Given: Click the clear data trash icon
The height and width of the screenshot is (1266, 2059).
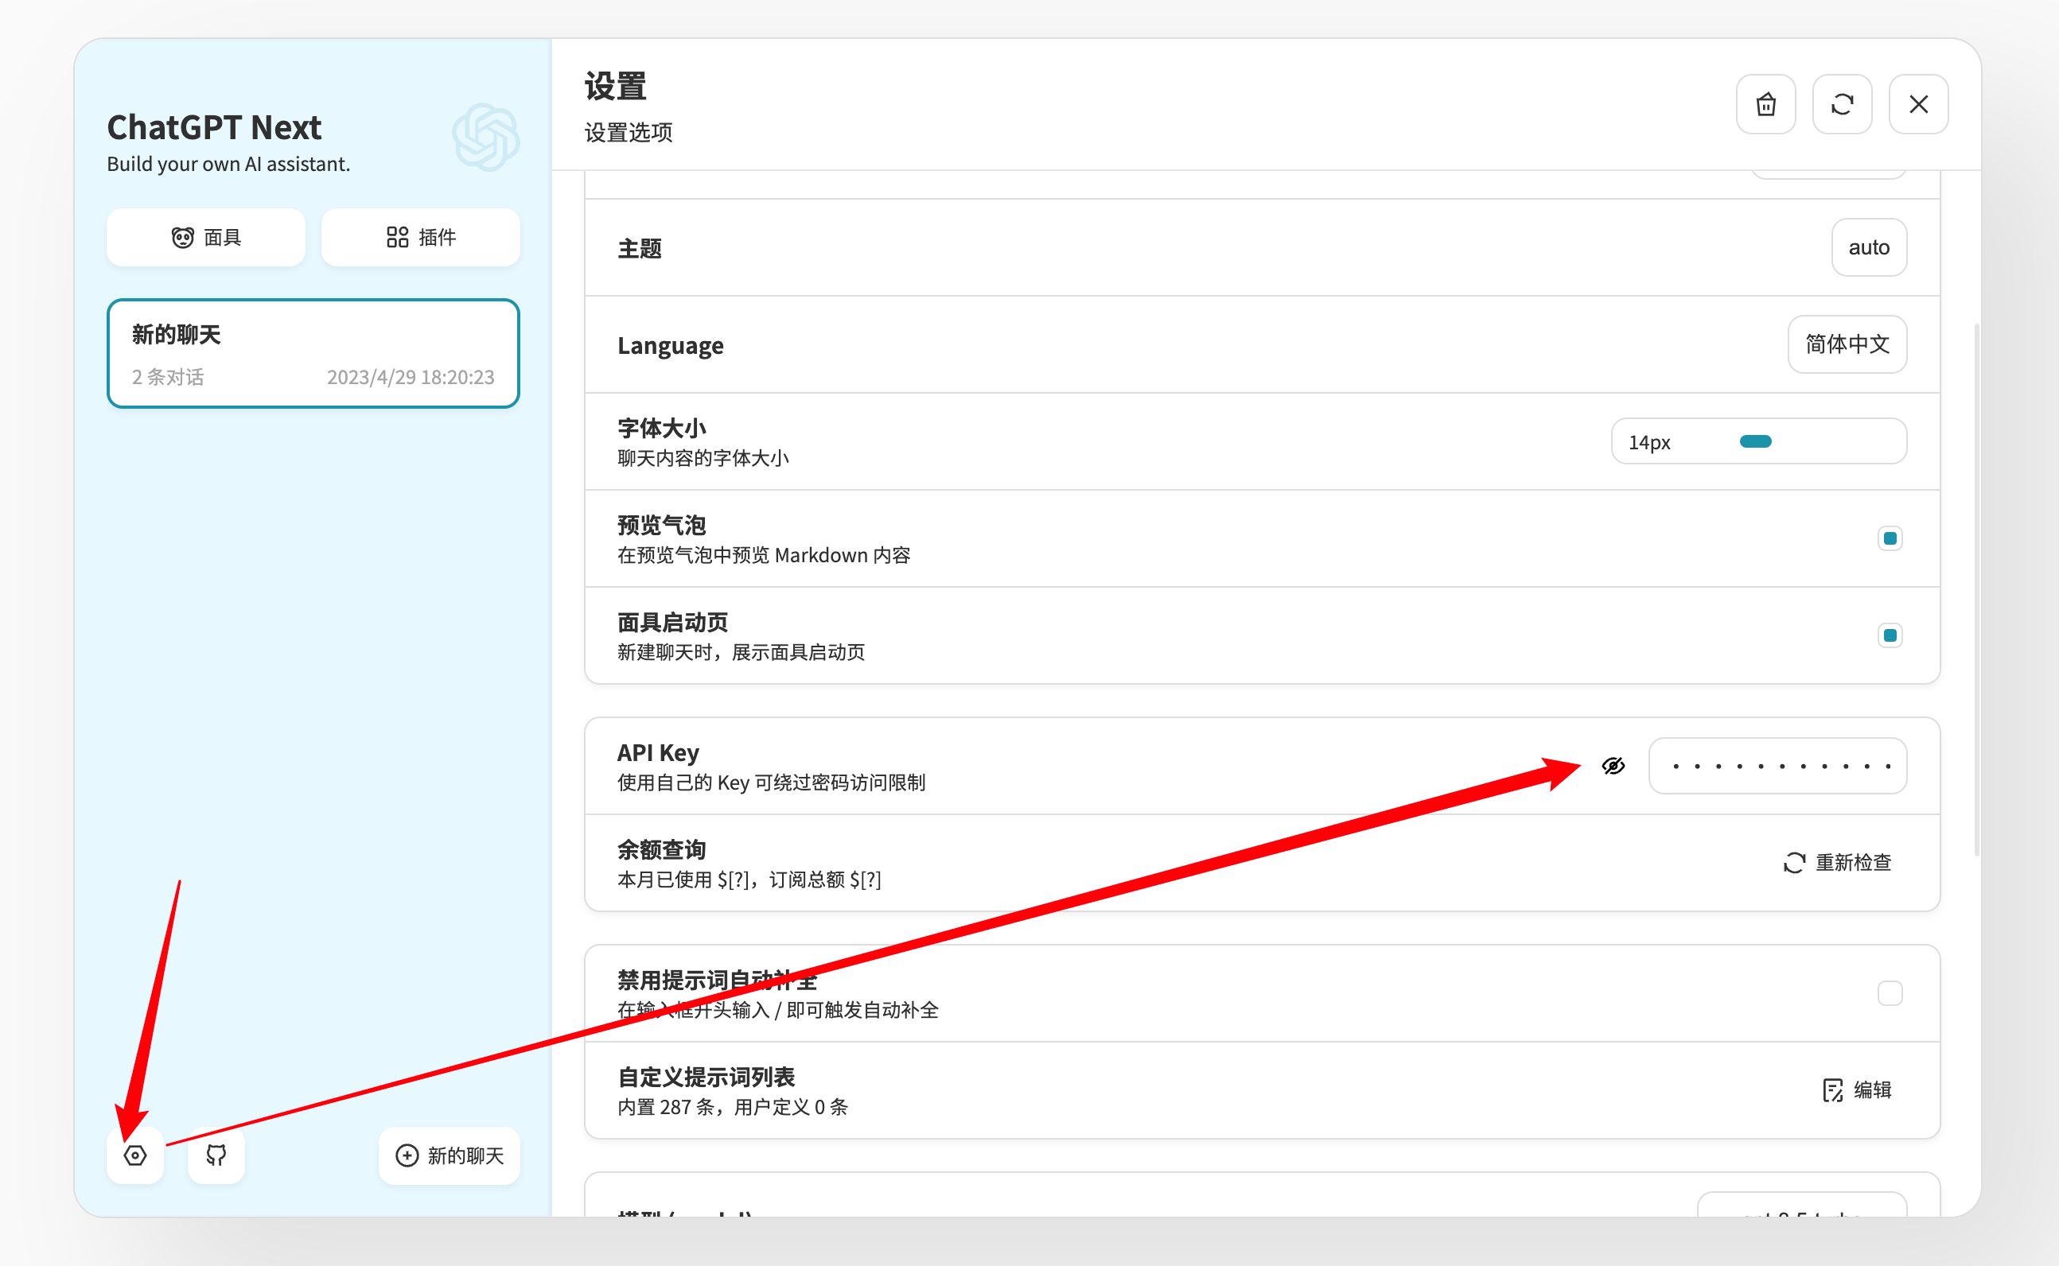Looking at the screenshot, I should 1765,105.
